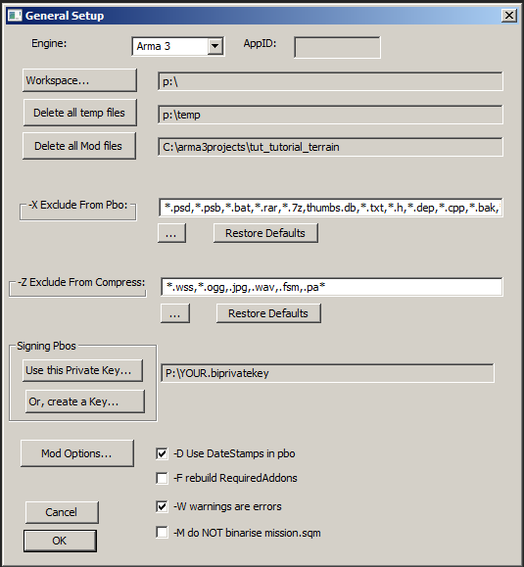
Task: Click the p:\temp path field
Action: coord(330,115)
